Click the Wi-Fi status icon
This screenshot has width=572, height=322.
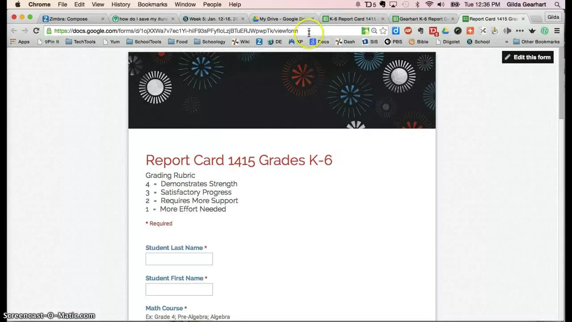coord(429,4)
